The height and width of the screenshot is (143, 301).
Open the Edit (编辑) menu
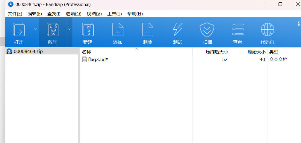[34, 14]
